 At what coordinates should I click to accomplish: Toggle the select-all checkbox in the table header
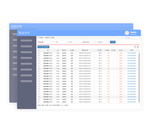(x=39, y=50)
